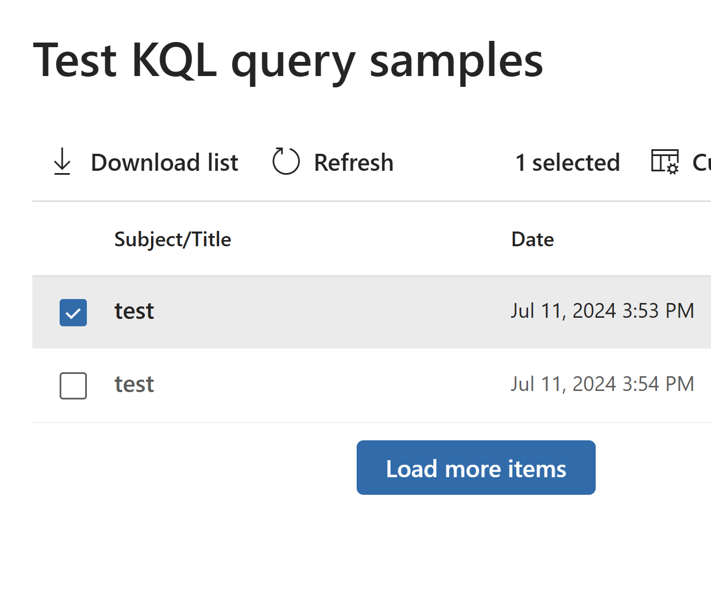Open the test item from 3:54 PM
Screen dimensions: 711x589
tap(134, 384)
